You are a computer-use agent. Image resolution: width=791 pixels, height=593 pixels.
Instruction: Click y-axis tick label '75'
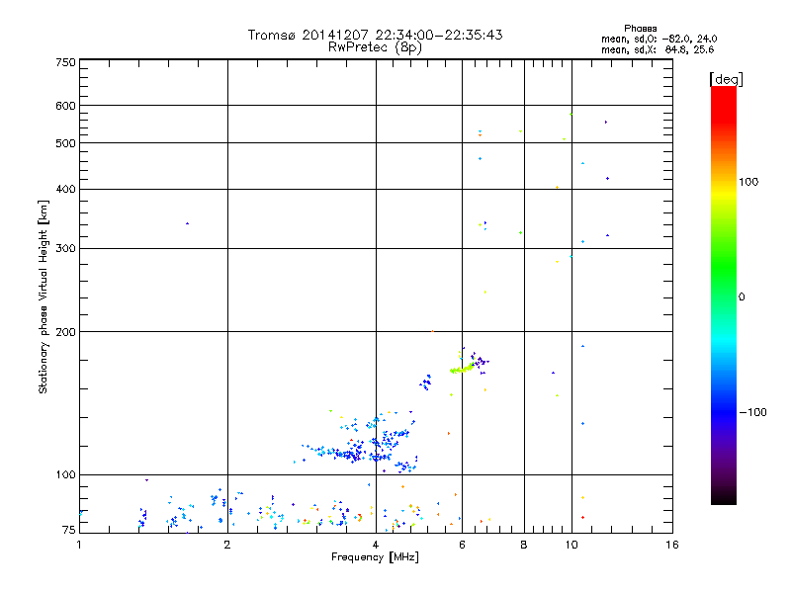69,530
